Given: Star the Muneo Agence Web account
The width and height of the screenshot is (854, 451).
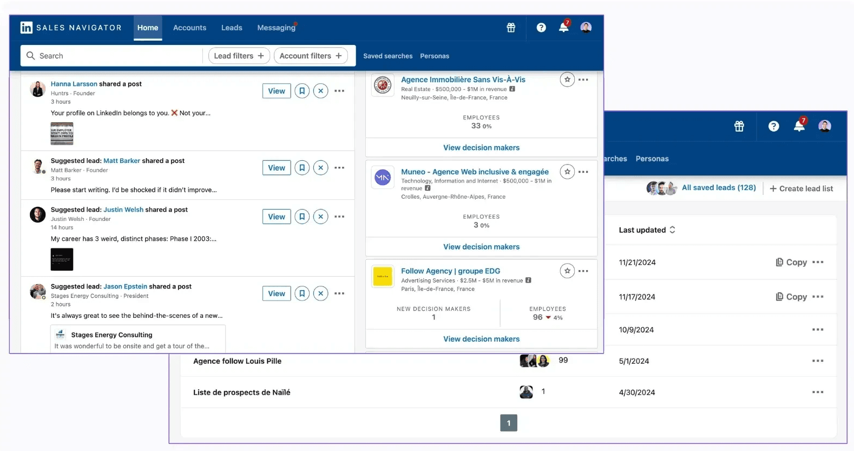Looking at the screenshot, I should [567, 172].
